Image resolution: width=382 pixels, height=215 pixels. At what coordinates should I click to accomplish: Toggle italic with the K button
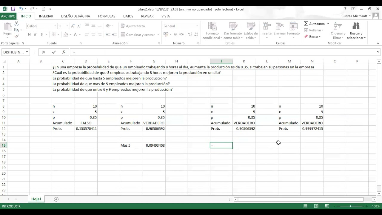(35, 35)
